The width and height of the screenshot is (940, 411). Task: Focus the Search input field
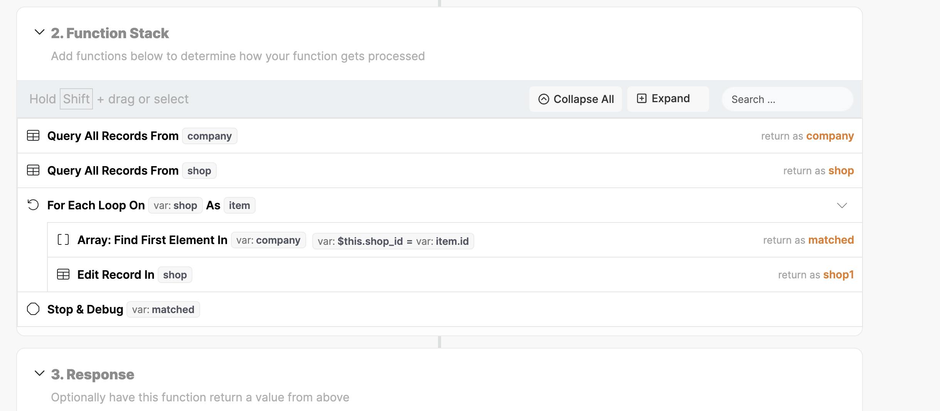click(787, 99)
